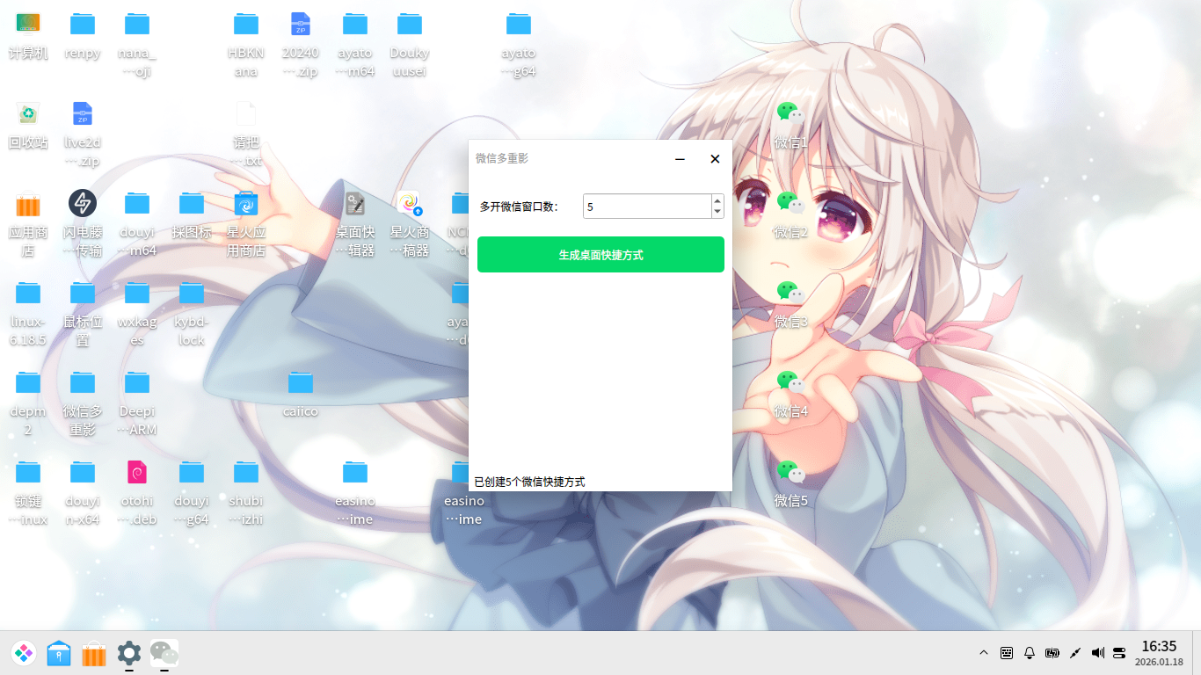Select the douyi…g64 folder
The height and width of the screenshot is (675, 1201).
click(x=192, y=492)
